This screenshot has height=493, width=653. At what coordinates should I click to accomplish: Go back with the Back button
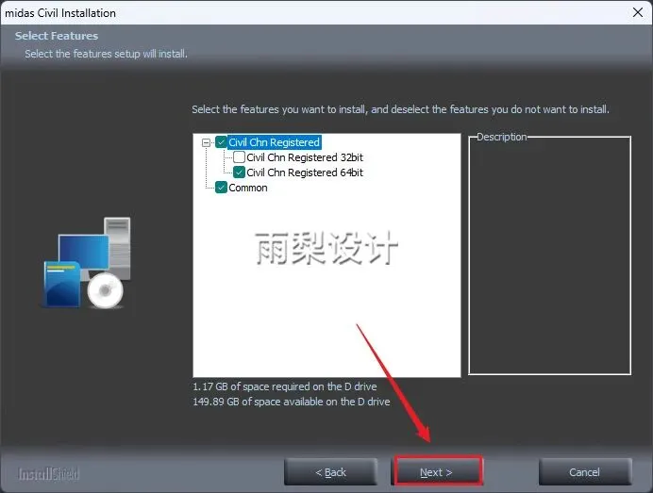click(x=330, y=471)
